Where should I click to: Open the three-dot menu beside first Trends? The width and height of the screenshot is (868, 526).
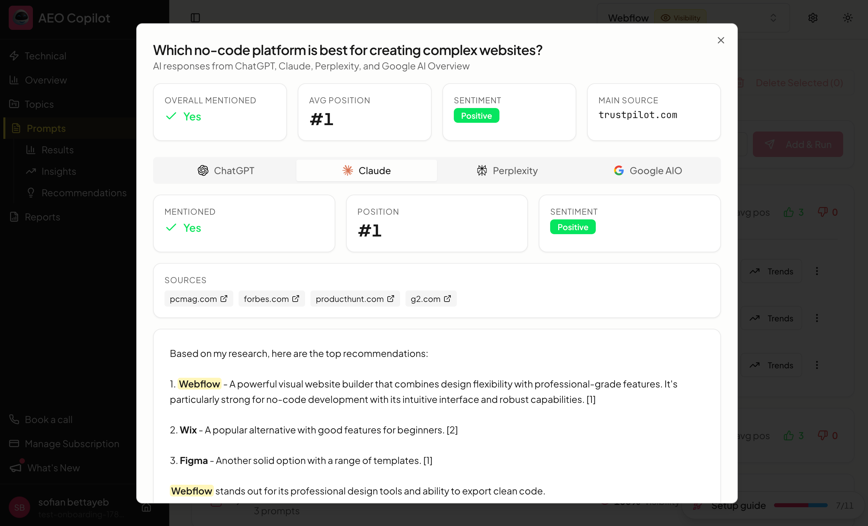pyautogui.click(x=817, y=271)
